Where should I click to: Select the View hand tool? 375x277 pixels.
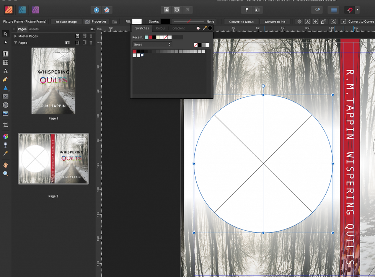coord(5,165)
